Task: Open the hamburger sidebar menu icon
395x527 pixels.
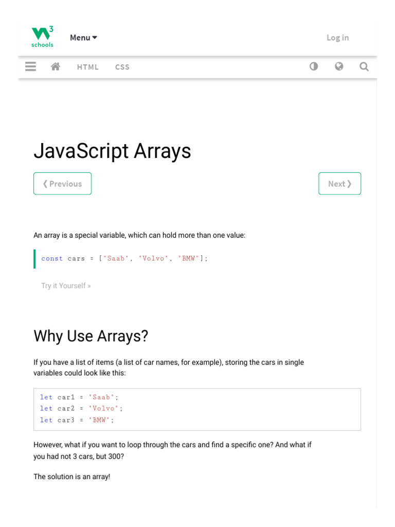Action: (30, 66)
